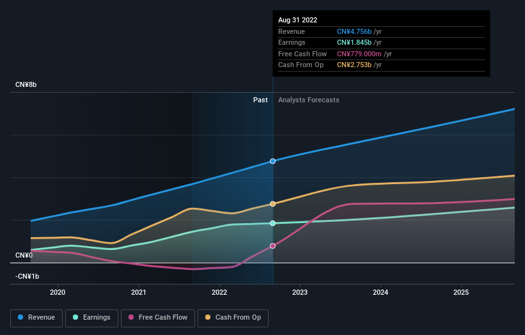Viewport: 525px width, 335px height.
Task: Click the teal Earnings data point marker
Action: 273,223
